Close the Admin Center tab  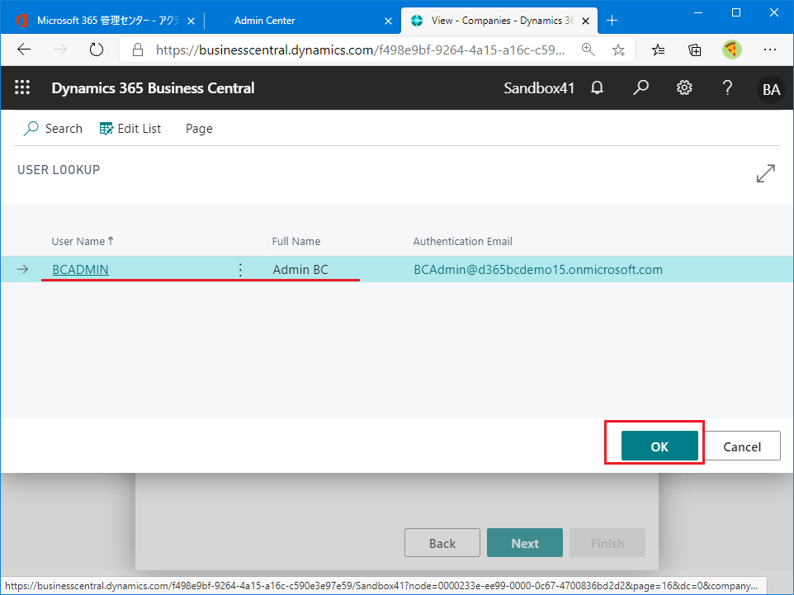click(388, 21)
